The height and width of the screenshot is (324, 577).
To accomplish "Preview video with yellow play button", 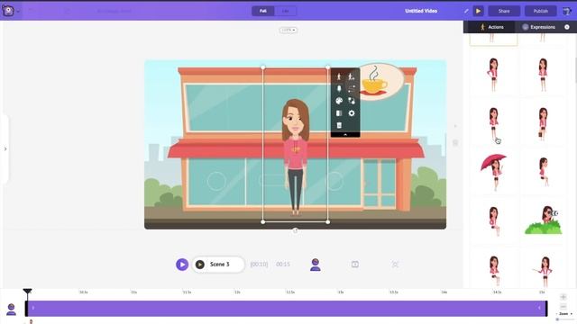I will 479,11.
